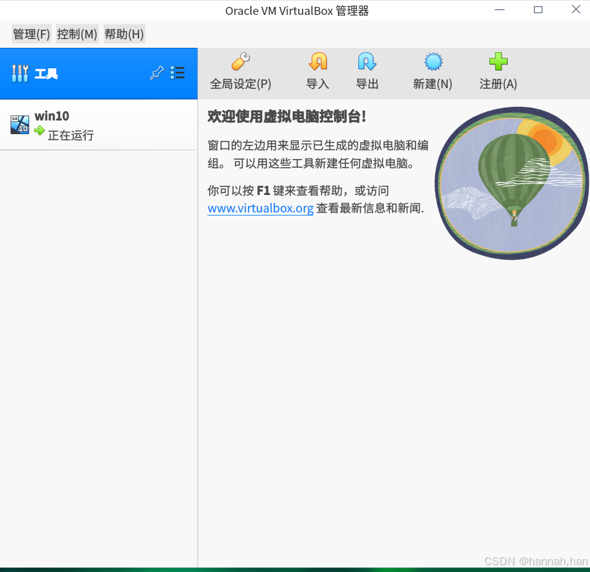The width and height of the screenshot is (590, 572).
Task: Open the tools list menu icon
Action: (x=177, y=73)
